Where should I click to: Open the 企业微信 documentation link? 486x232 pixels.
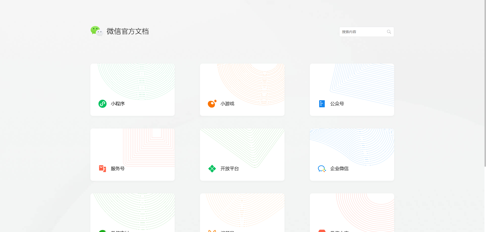(x=339, y=169)
